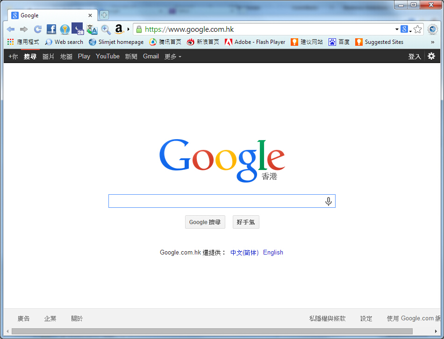
Task: Go back with the back arrow
Action: [10, 29]
